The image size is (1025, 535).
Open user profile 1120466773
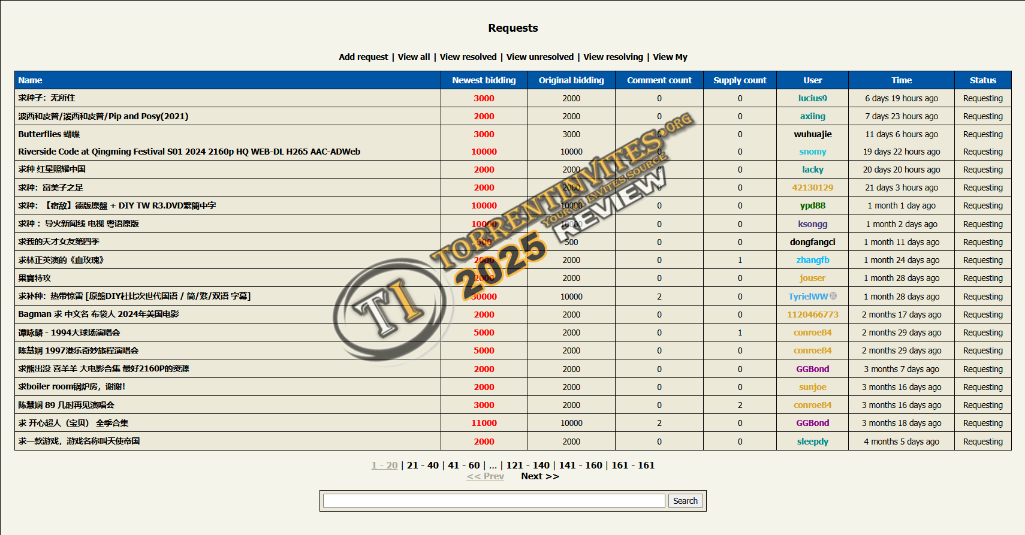tap(813, 315)
